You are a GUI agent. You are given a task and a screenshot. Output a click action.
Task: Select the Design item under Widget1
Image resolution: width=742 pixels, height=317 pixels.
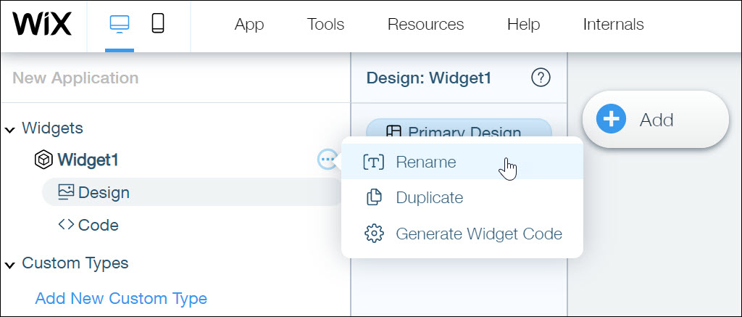pyautogui.click(x=104, y=192)
